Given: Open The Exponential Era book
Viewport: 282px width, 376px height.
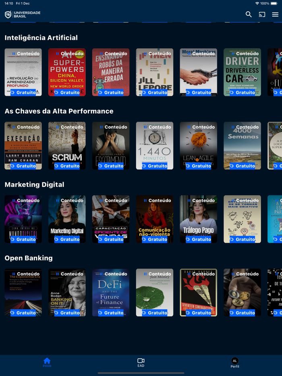Looking at the screenshot, I should [x=23, y=292].
